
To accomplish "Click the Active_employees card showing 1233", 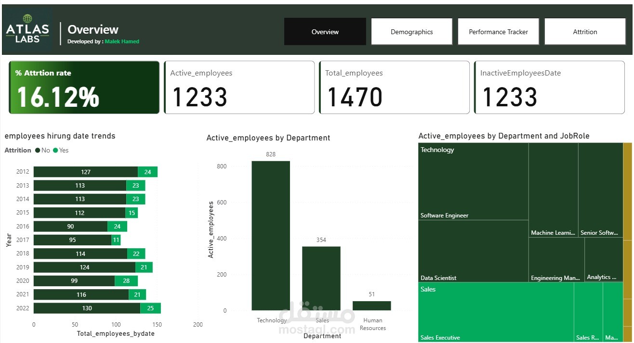I will (239, 87).
